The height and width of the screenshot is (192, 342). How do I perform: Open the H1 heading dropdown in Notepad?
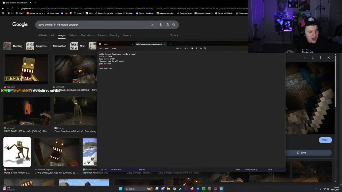click(x=178, y=49)
